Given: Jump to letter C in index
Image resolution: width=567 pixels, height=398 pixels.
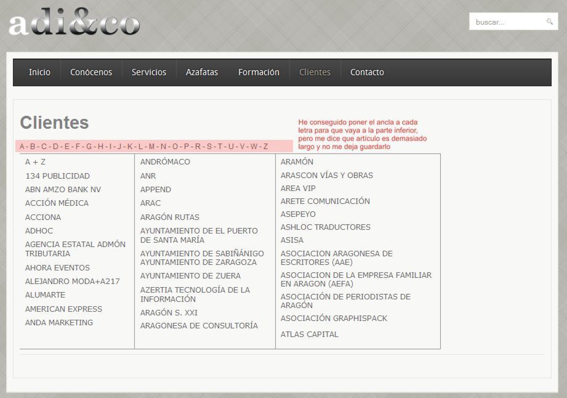Looking at the screenshot, I should (x=44, y=147).
